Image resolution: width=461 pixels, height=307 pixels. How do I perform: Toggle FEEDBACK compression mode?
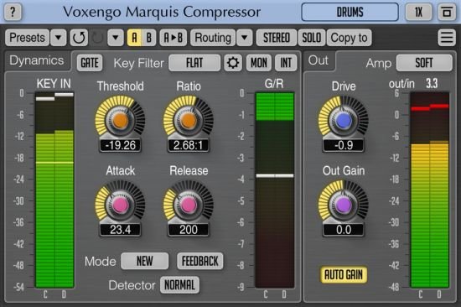200,261
